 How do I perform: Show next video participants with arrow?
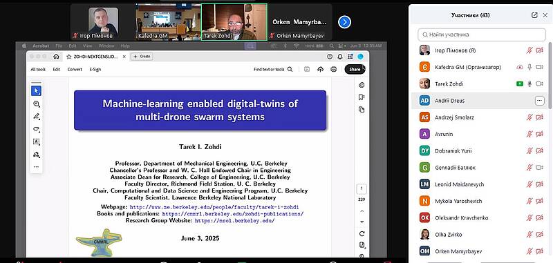[344, 22]
